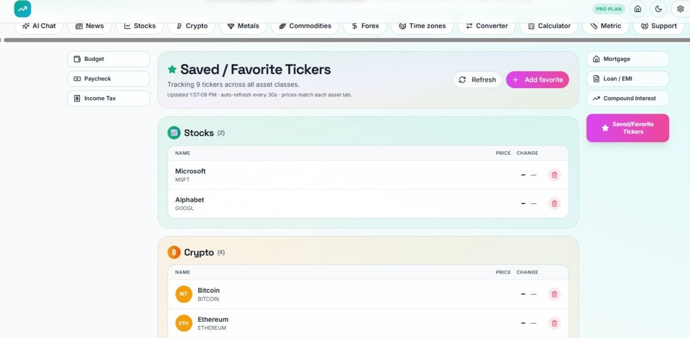Image resolution: width=690 pixels, height=338 pixels.
Task: Delete Bitcoin from favorites
Action: [554, 294]
